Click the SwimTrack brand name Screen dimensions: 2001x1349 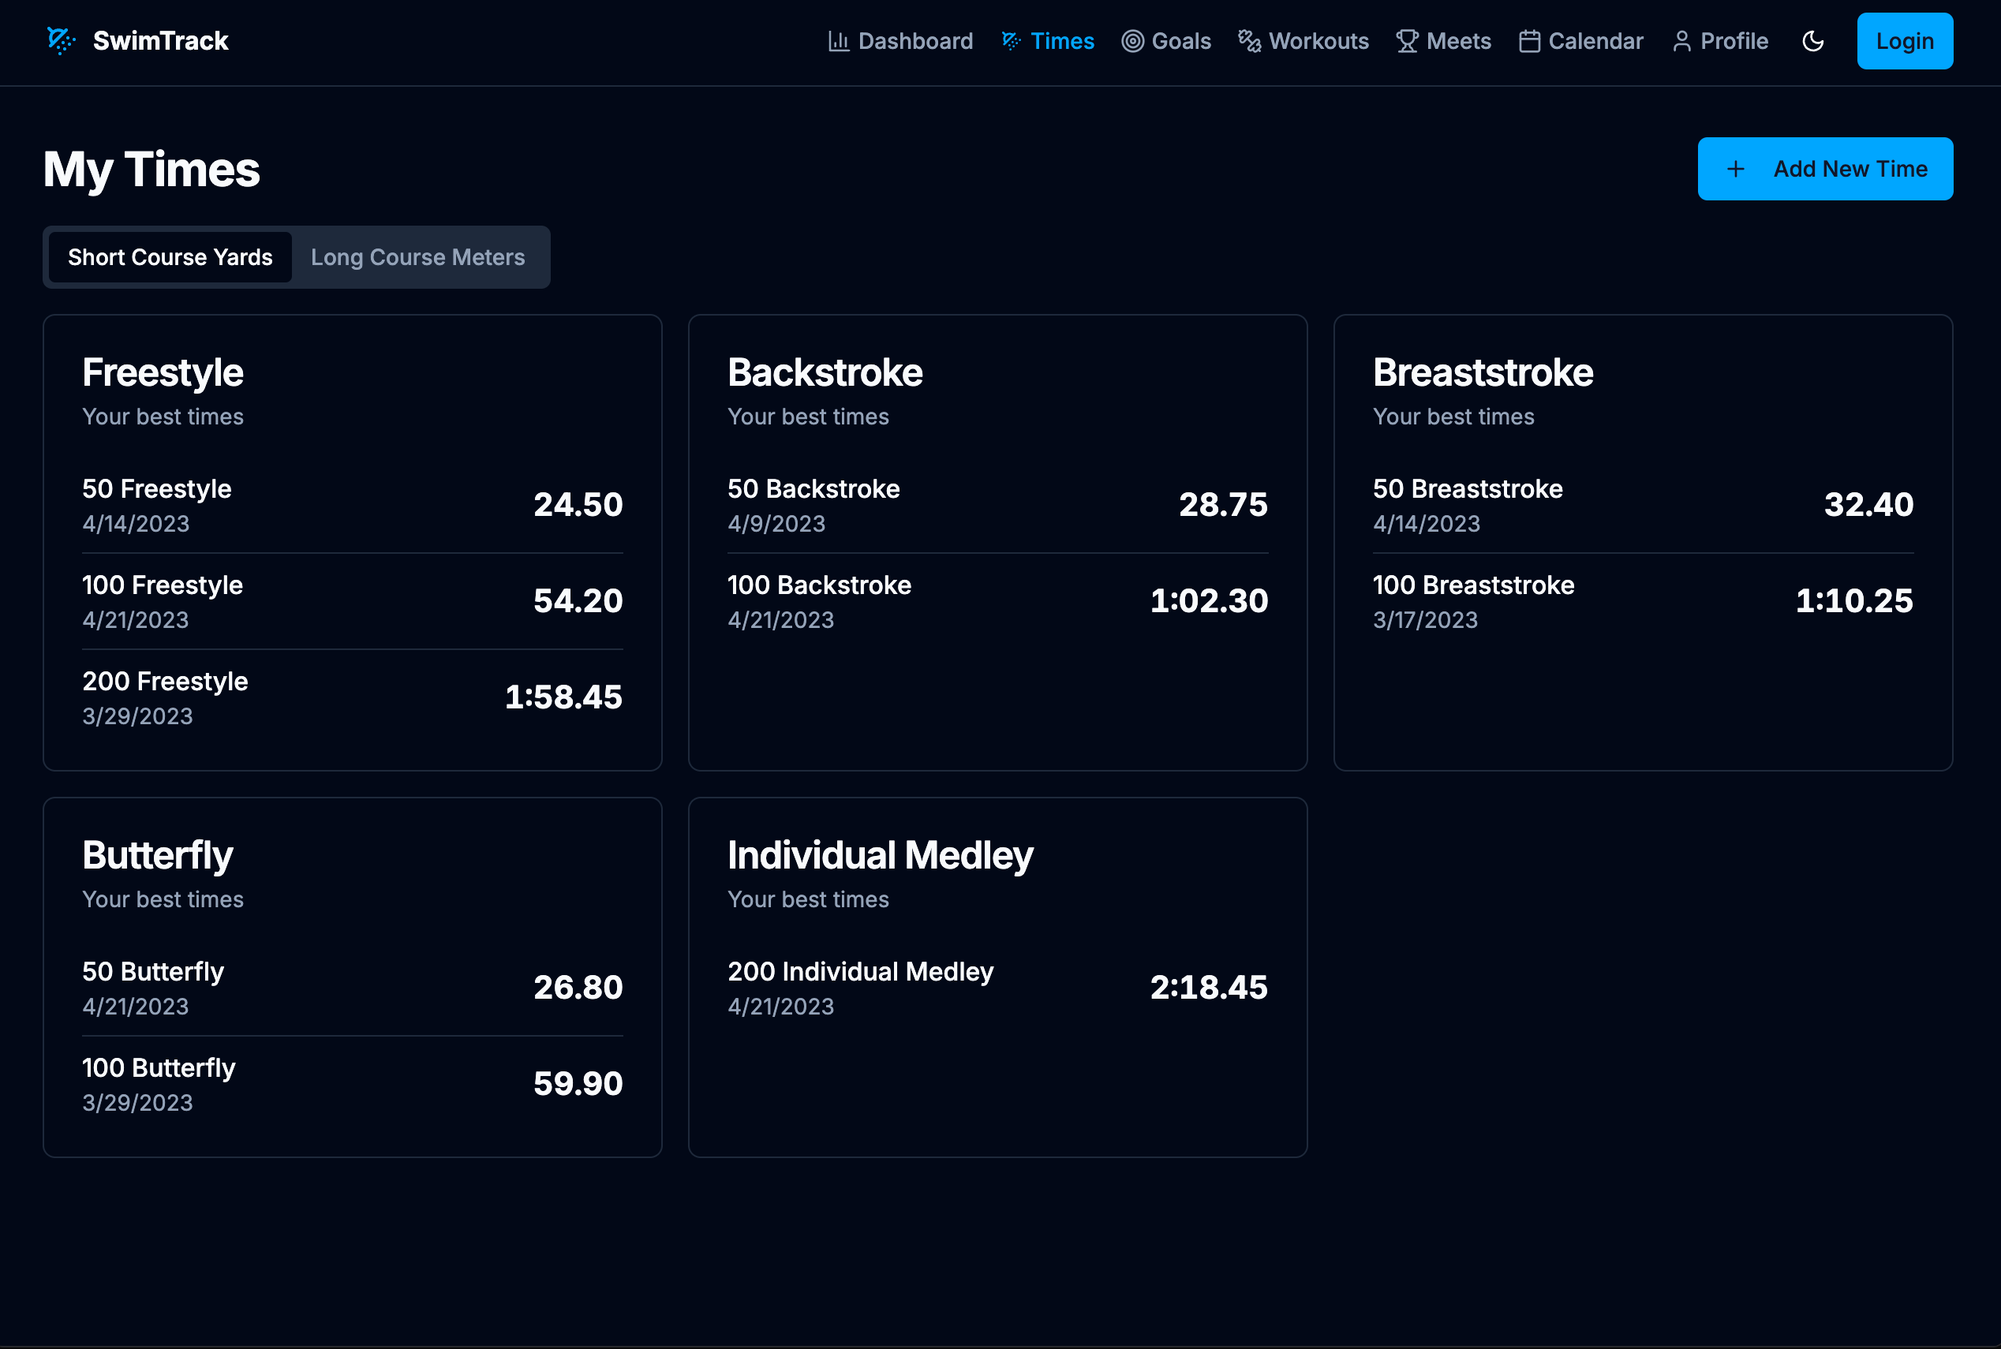tap(161, 40)
